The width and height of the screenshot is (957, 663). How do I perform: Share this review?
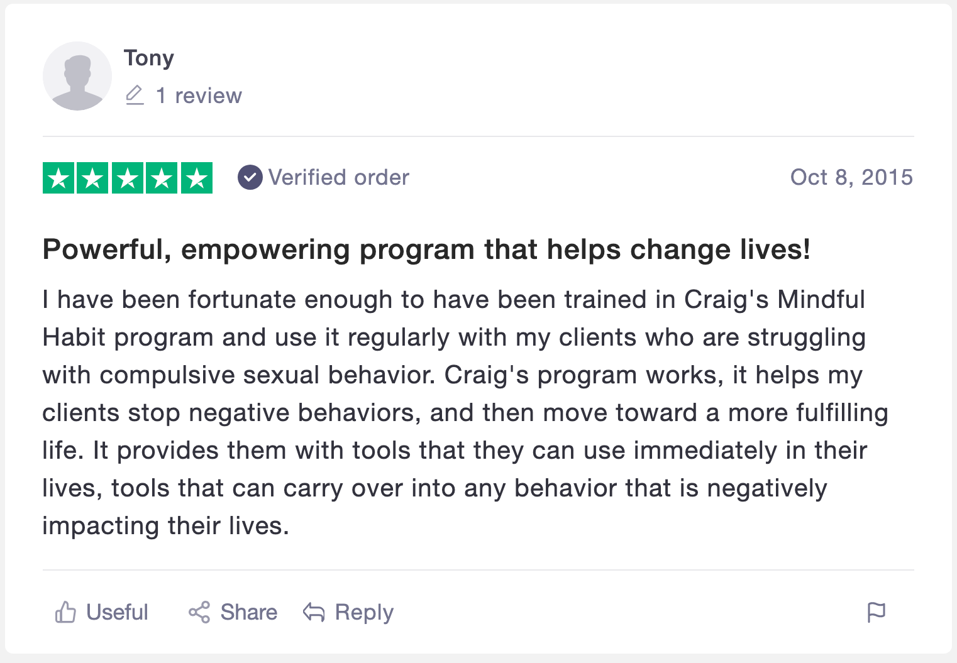248,612
